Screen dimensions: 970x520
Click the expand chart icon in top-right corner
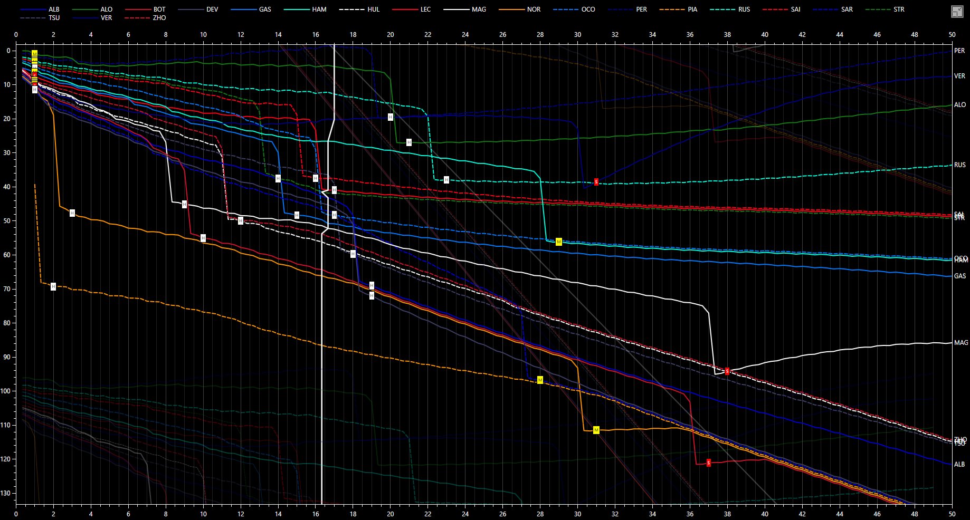957,12
